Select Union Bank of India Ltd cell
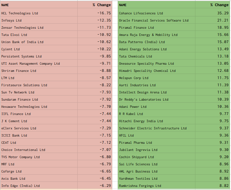 pyautogui.click(x=39, y=42)
